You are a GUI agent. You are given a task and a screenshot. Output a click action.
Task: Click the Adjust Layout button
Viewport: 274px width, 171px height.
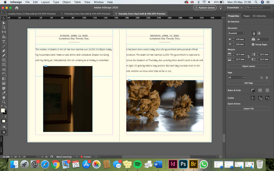point(249,66)
